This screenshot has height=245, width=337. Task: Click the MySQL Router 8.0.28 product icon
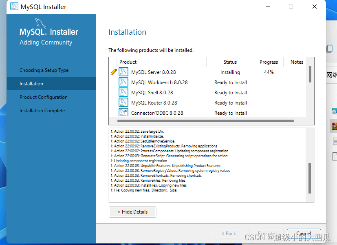click(x=123, y=102)
